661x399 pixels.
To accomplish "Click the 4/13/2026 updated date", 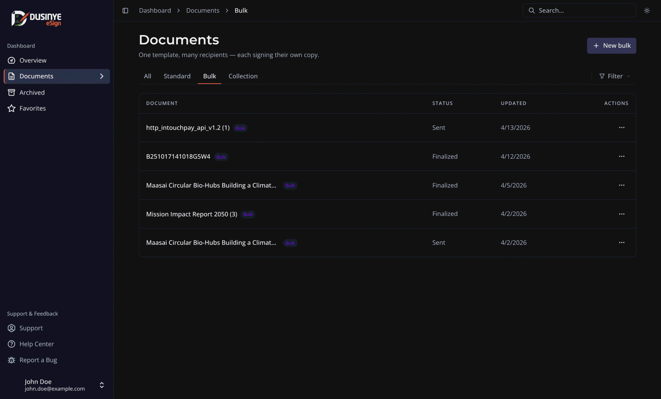I will click(515, 128).
